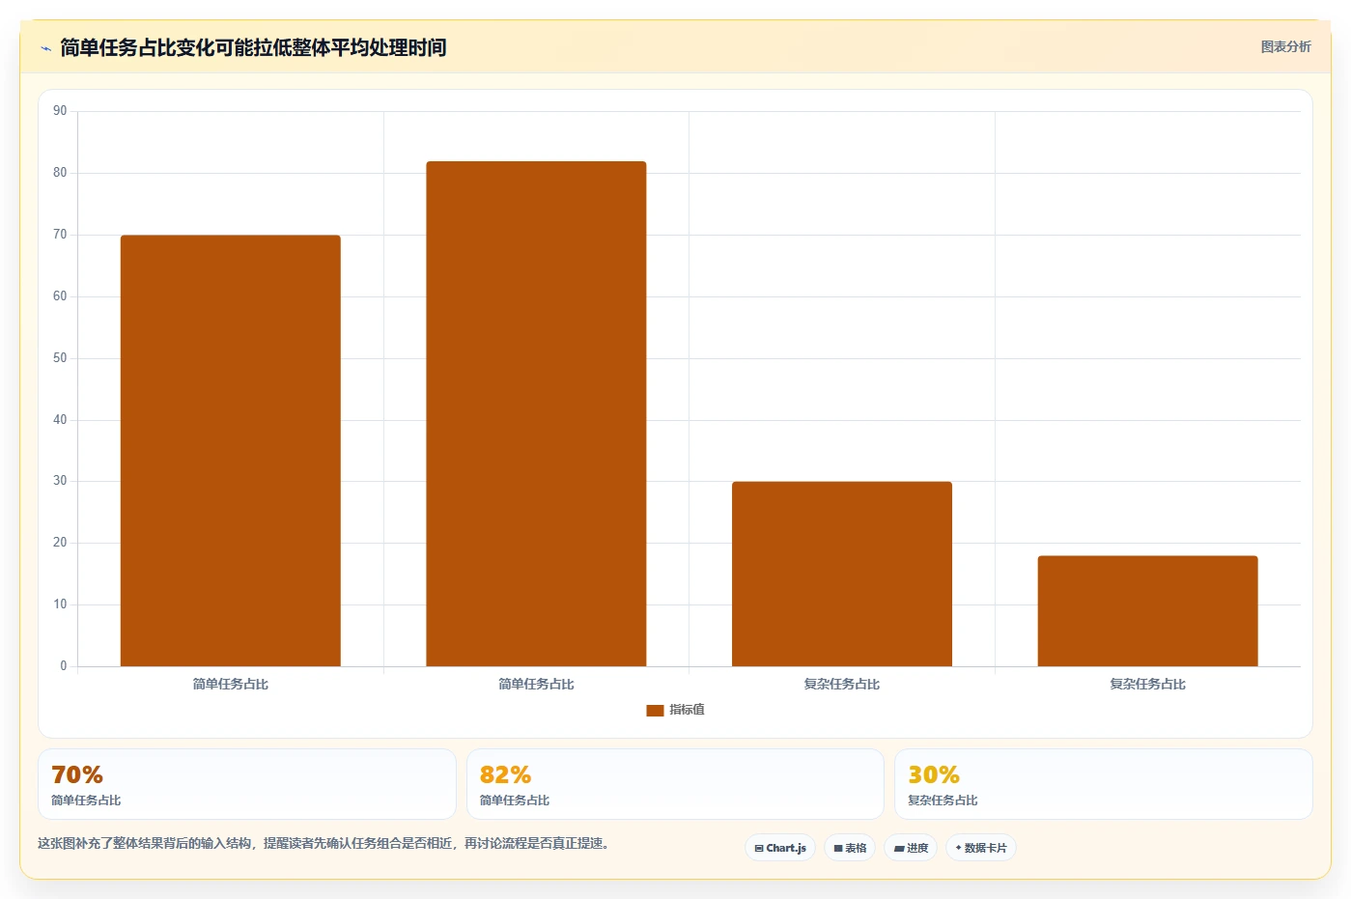Click the y-axis label 0

point(64,666)
